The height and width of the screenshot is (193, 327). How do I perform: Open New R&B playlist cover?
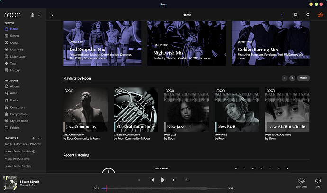click(237, 109)
